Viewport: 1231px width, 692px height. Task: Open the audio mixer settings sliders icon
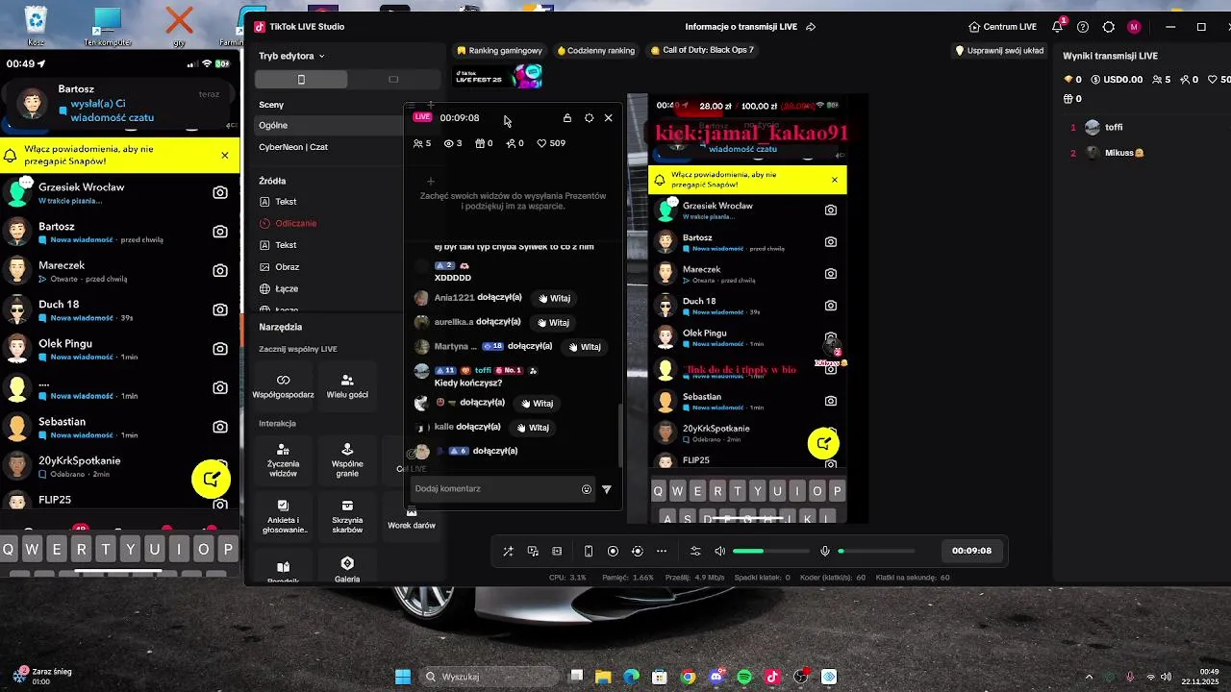[695, 551]
